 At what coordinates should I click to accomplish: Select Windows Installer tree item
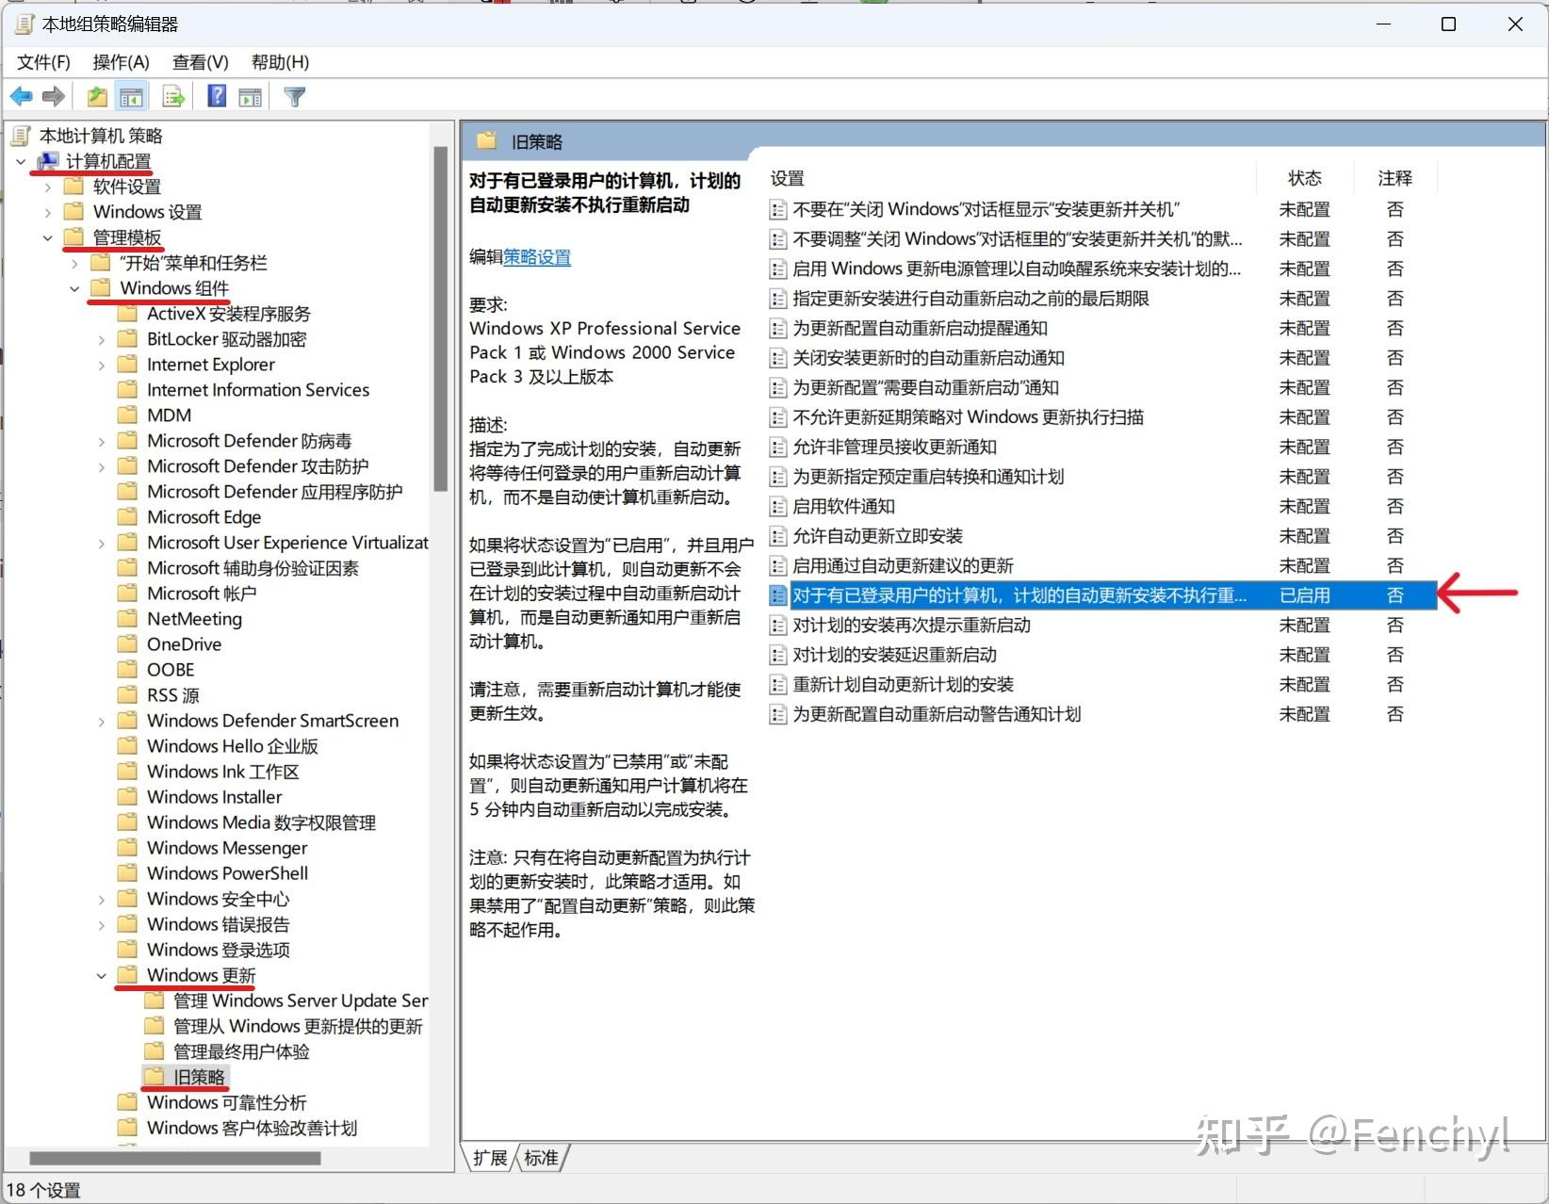click(214, 797)
